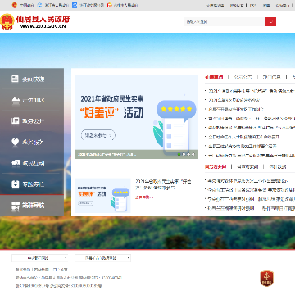Click the red 'view details' link beside small thumbnail

click(x=144, y=197)
